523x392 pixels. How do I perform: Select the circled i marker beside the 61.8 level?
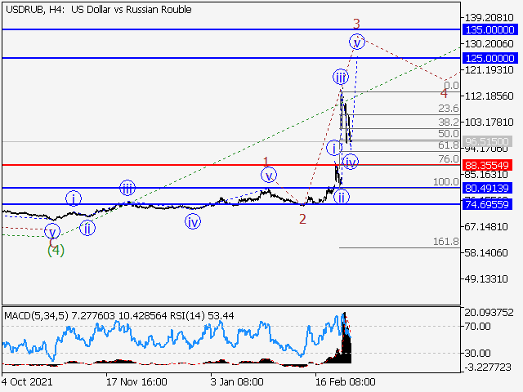334,148
